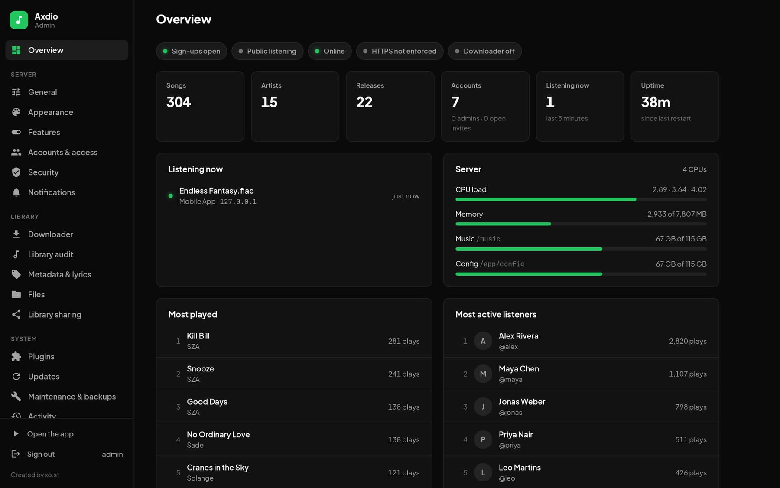
Task: Select Metadata & lyrics menu item
Action: [x=67, y=274]
